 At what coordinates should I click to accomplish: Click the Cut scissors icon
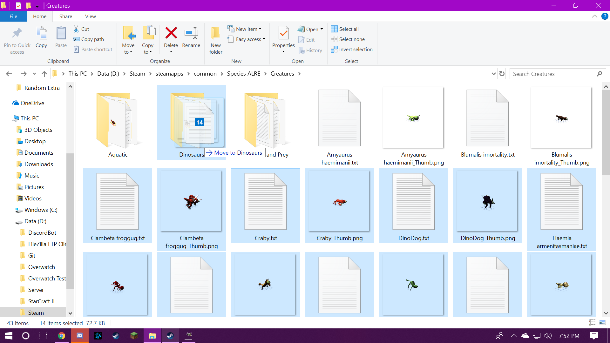coord(76,29)
